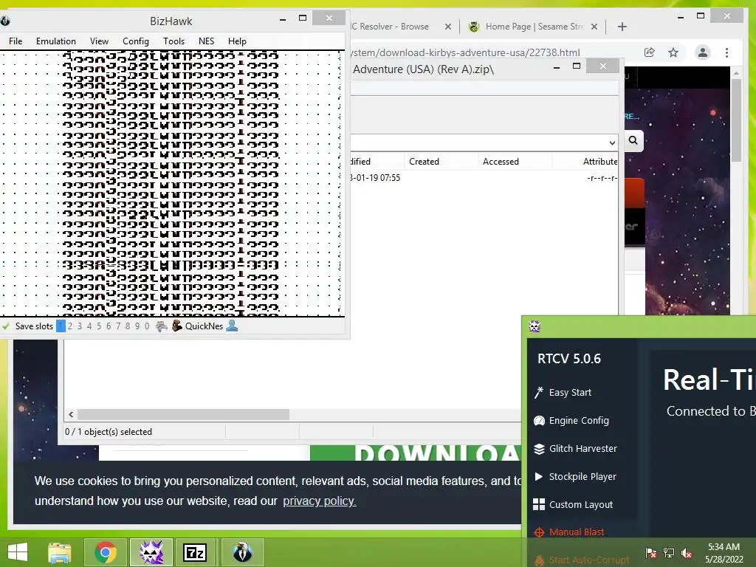Open Chrome three-dot menu
756x567 pixels.
tap(726, 52)
